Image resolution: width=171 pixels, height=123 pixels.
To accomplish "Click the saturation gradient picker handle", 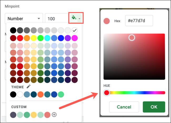I will [x=132, y=38].
